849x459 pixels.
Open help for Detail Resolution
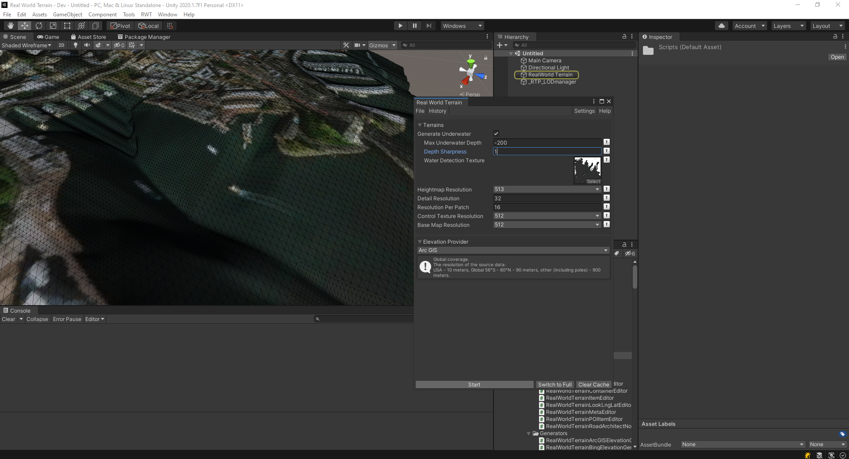pos(607,198)
